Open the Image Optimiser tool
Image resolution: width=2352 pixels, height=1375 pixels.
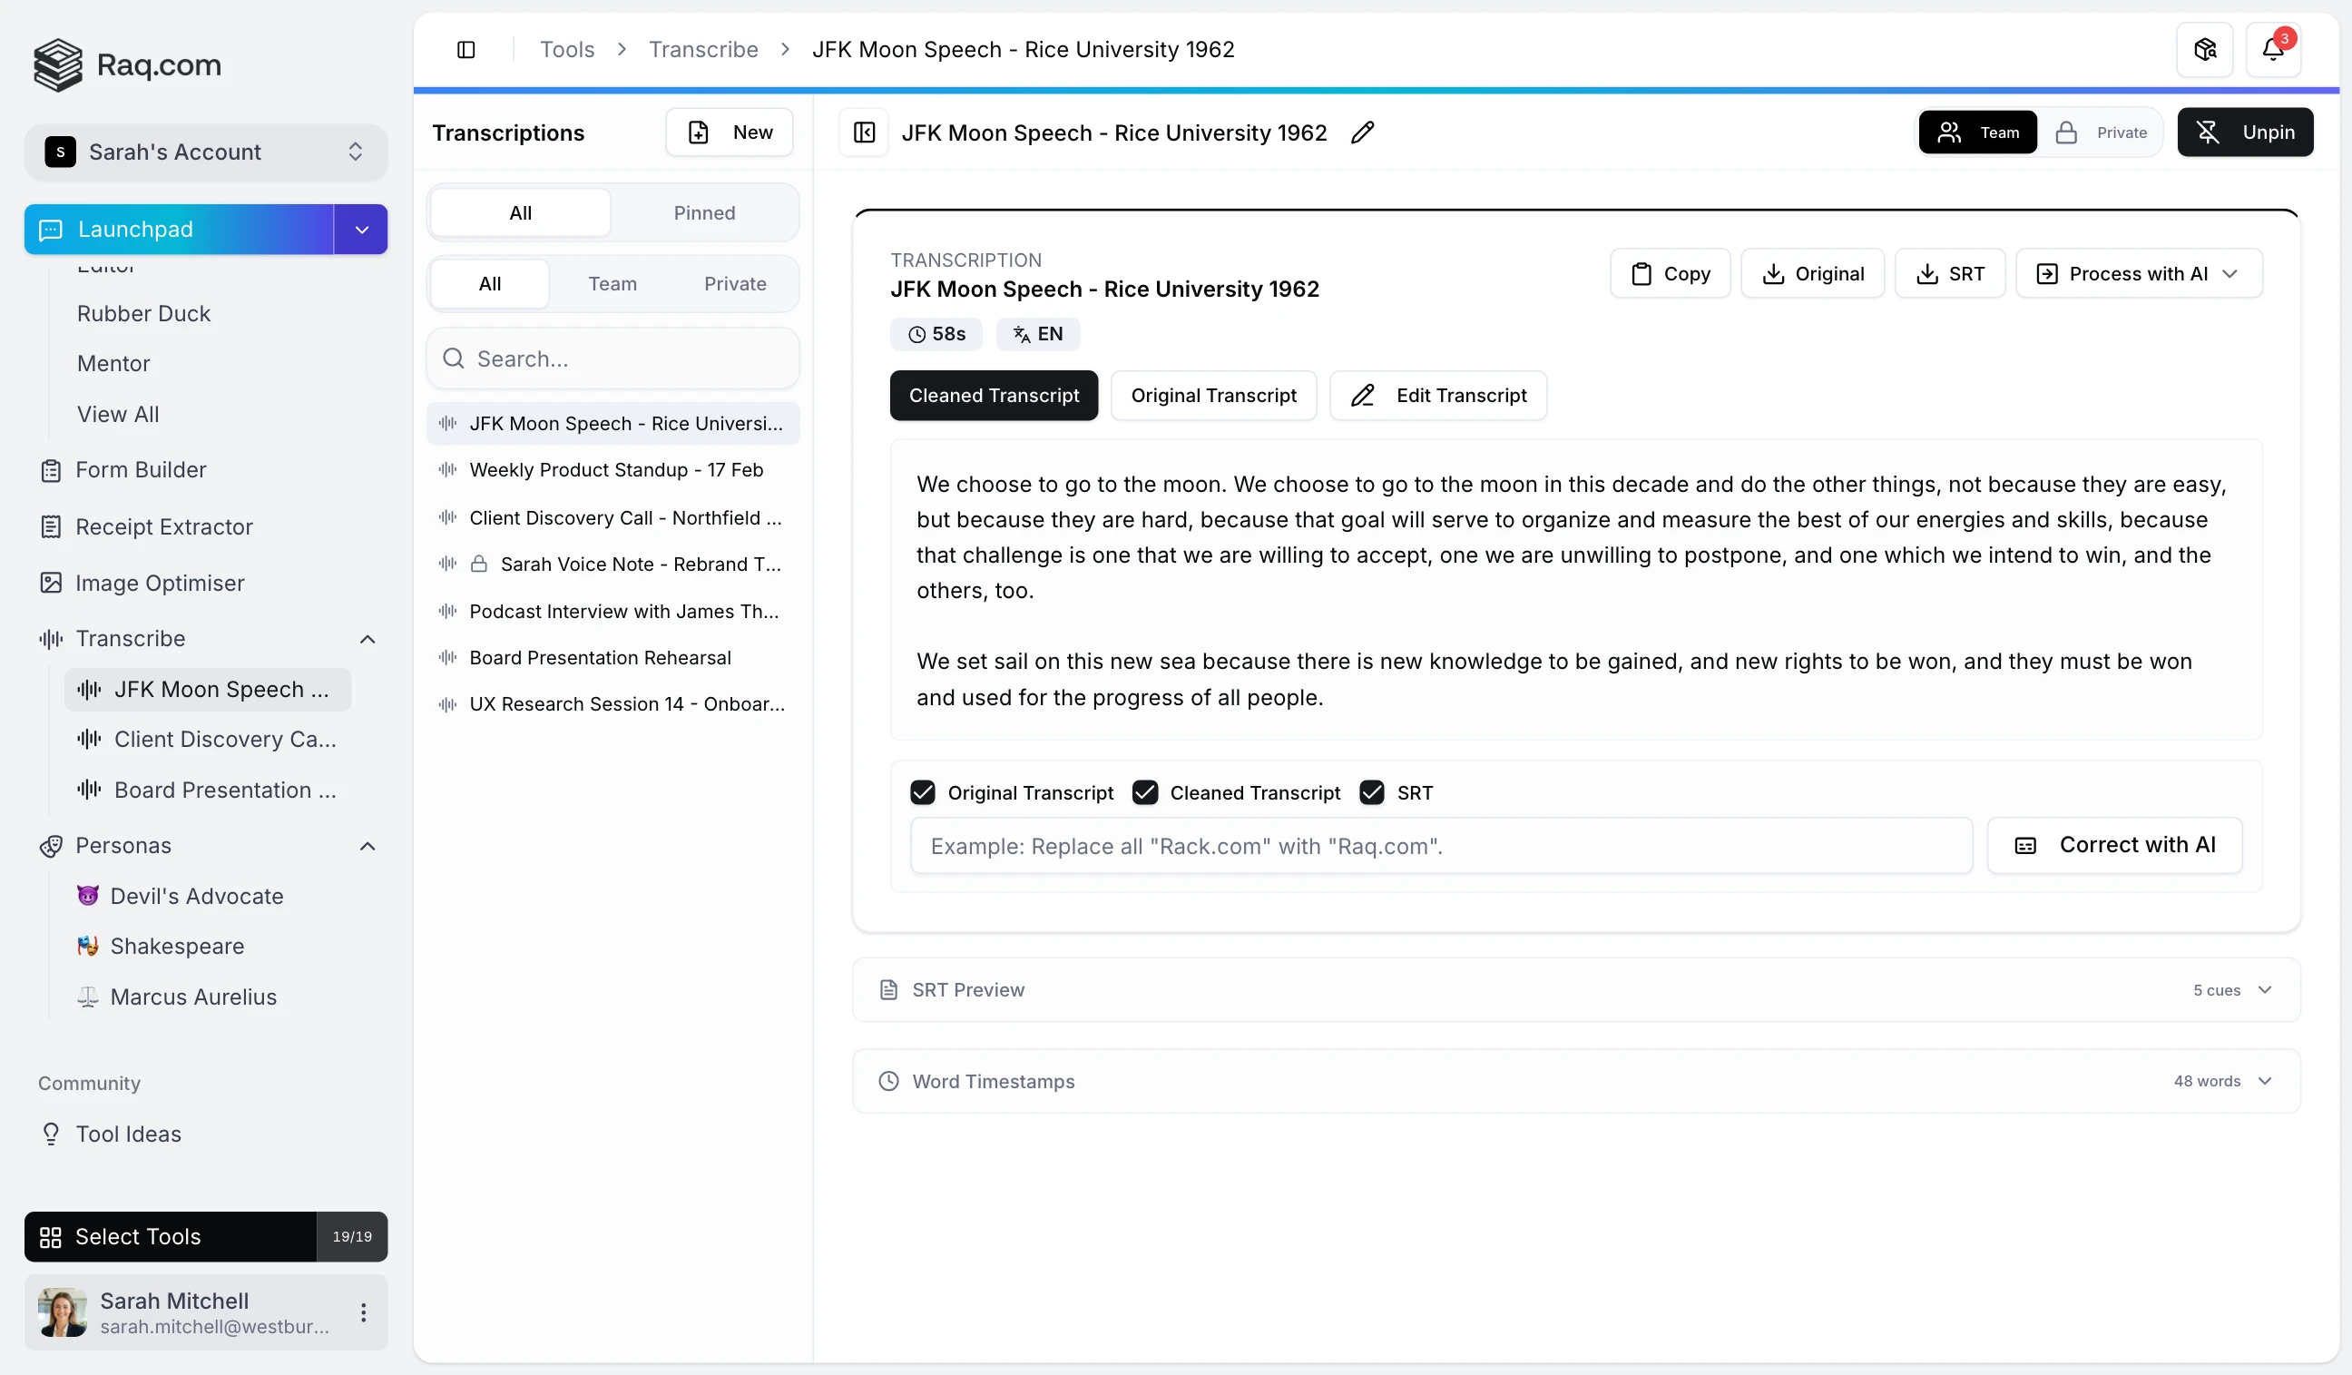(x=158, y=583)
